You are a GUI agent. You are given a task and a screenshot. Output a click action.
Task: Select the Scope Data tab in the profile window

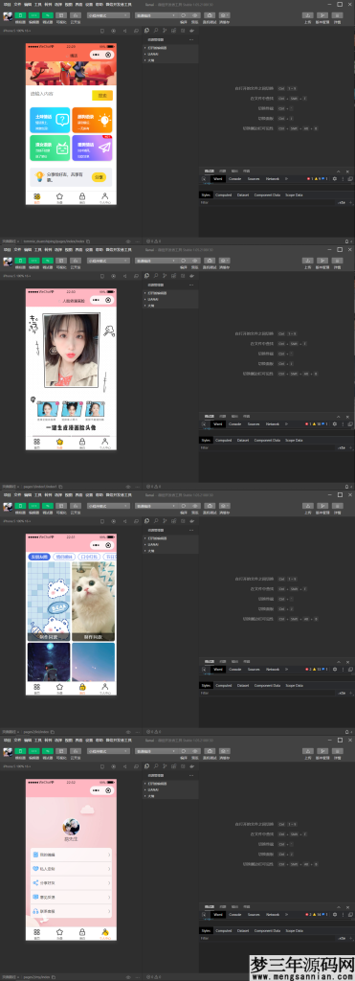point(295,930)
